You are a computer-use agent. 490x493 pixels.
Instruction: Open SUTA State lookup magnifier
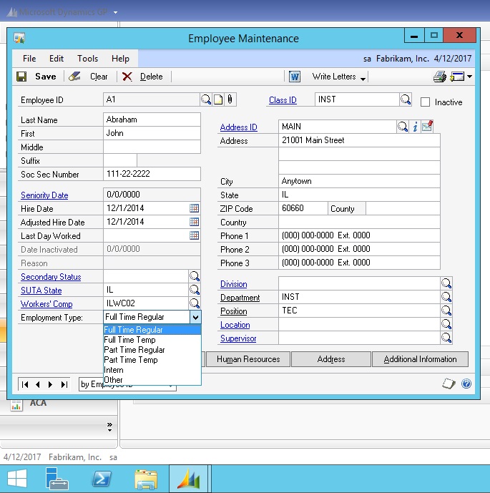195,290
